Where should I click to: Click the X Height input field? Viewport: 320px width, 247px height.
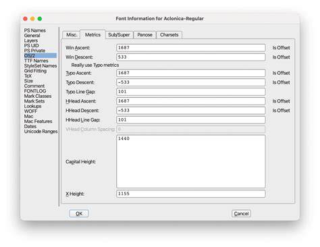tap(191, 194)
